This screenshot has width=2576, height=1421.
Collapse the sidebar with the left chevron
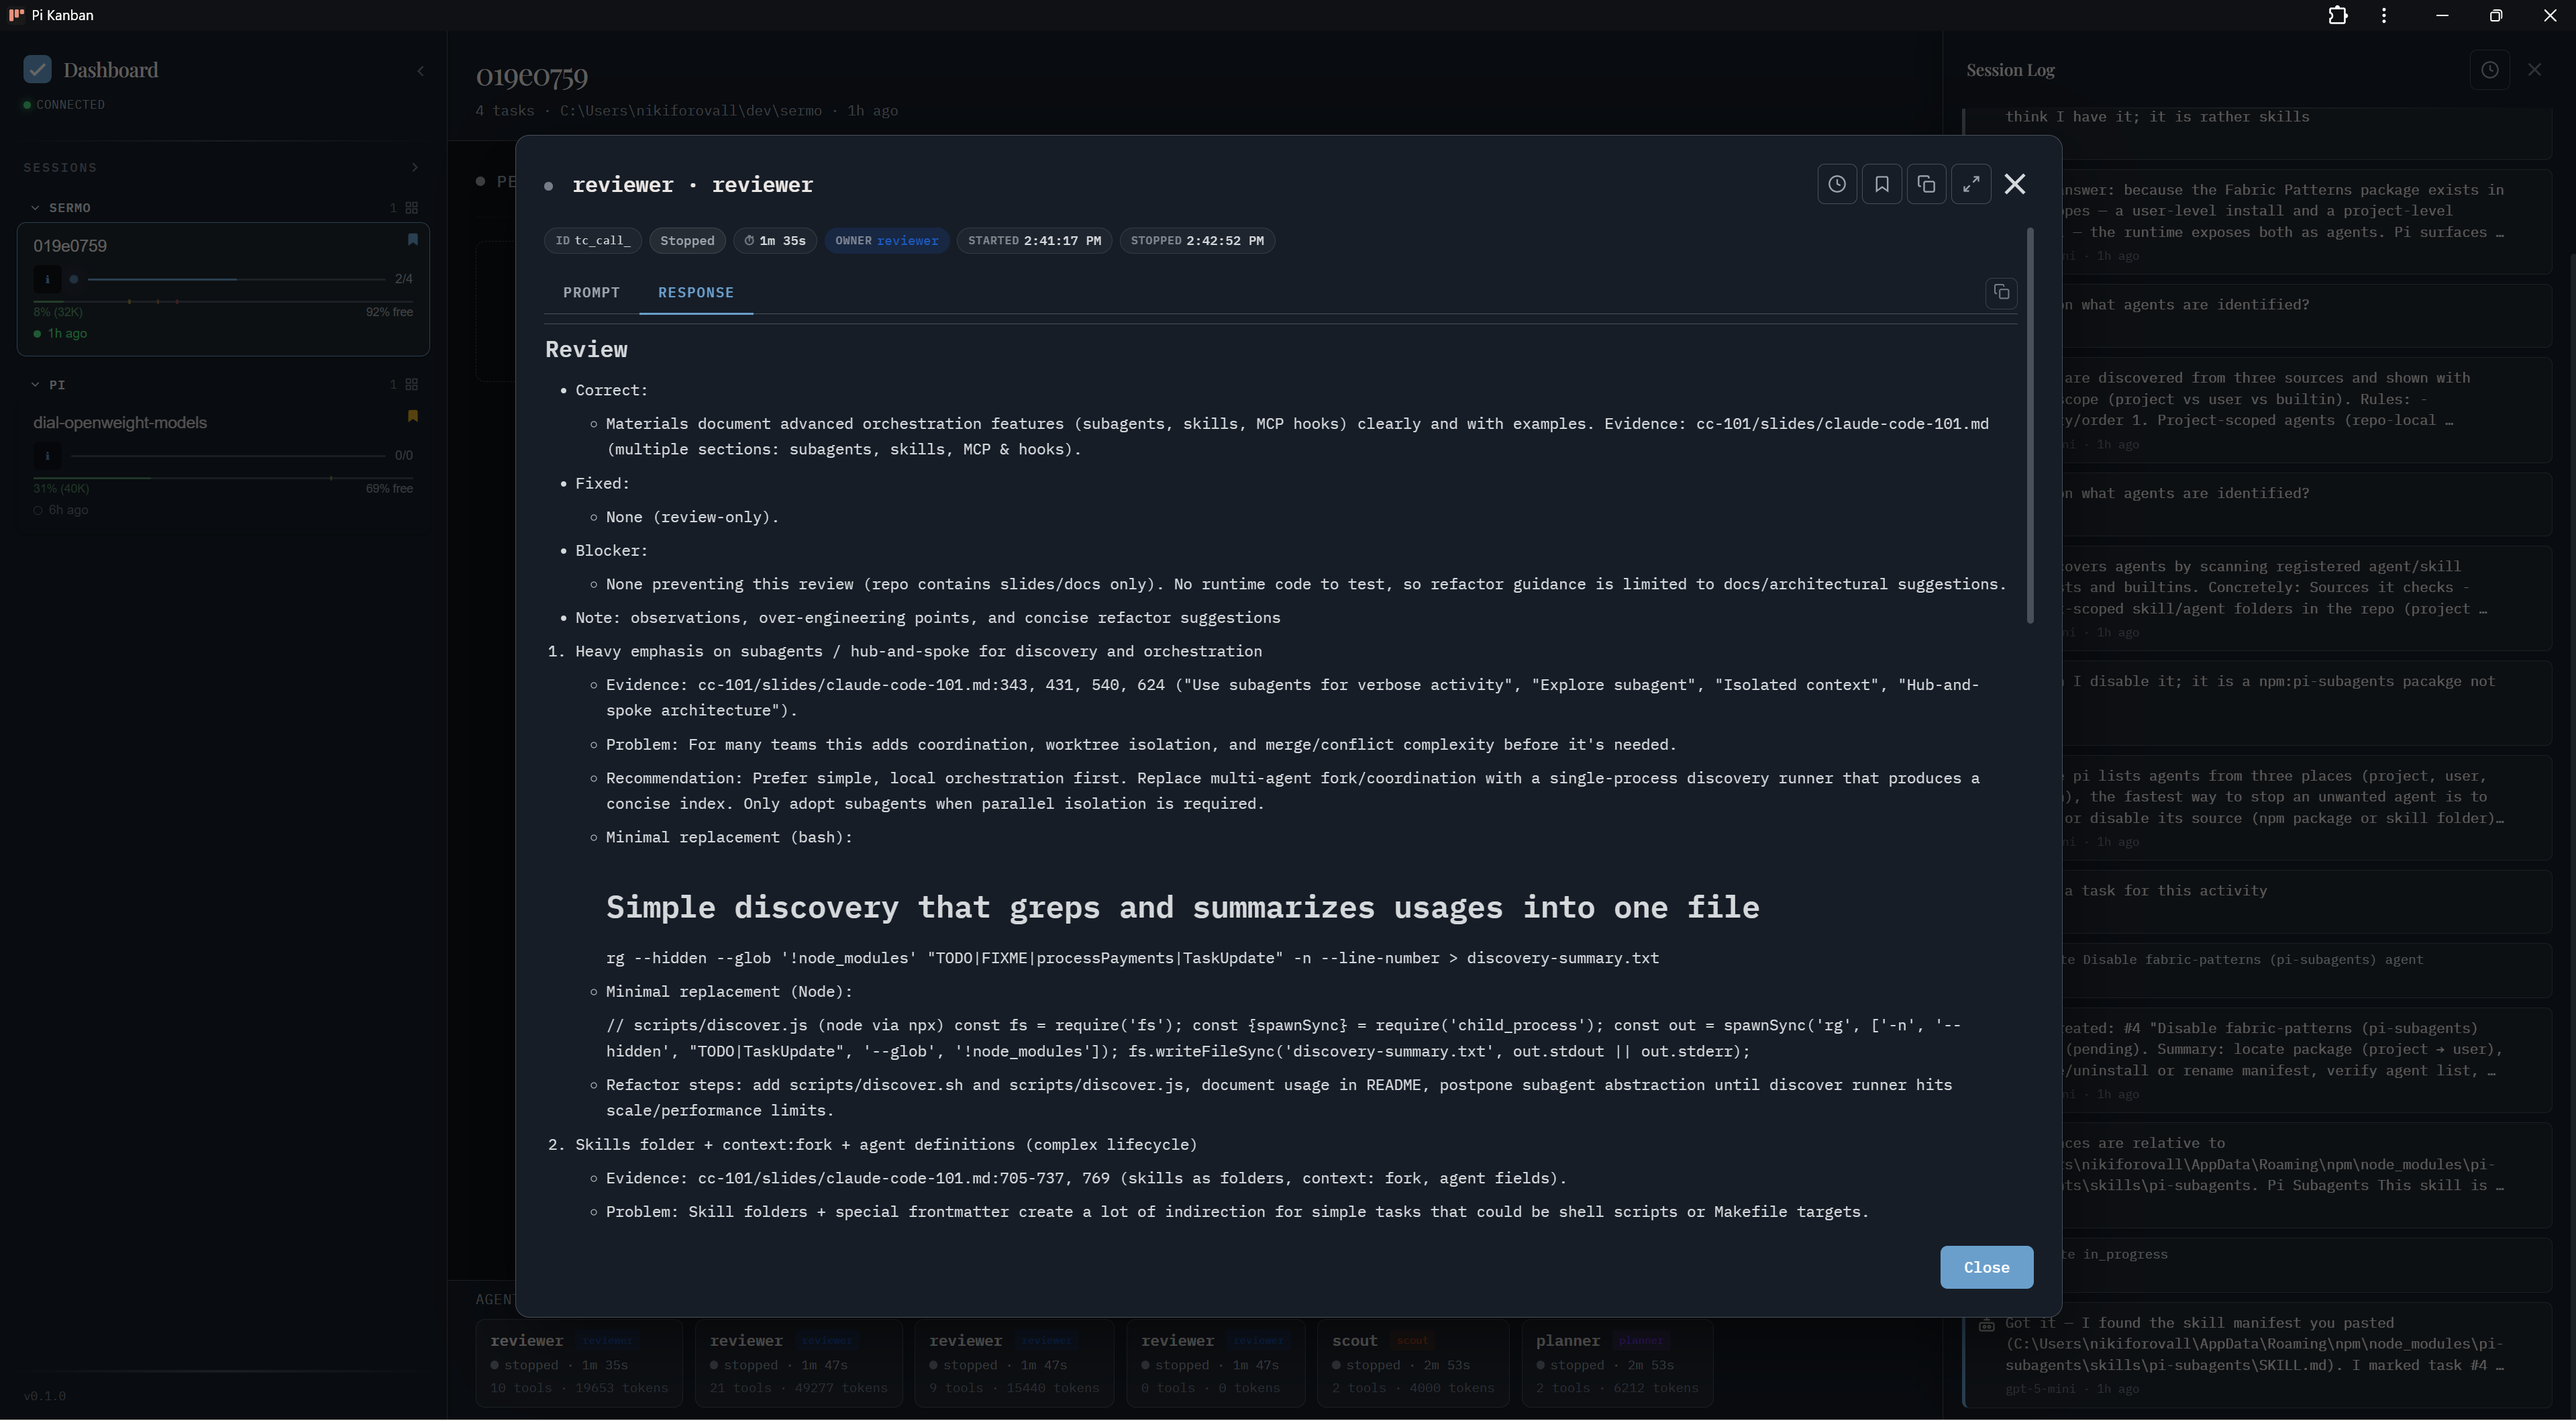[x=420, y=71]
